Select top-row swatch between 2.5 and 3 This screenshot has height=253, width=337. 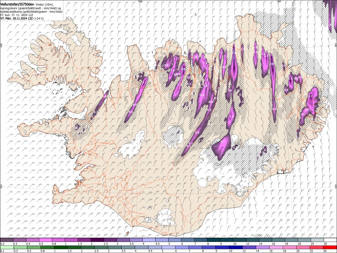click(x=110, y=240)
